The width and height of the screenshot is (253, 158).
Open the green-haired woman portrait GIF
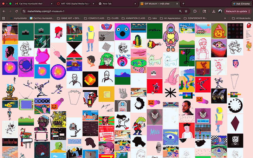coord(106,61)
